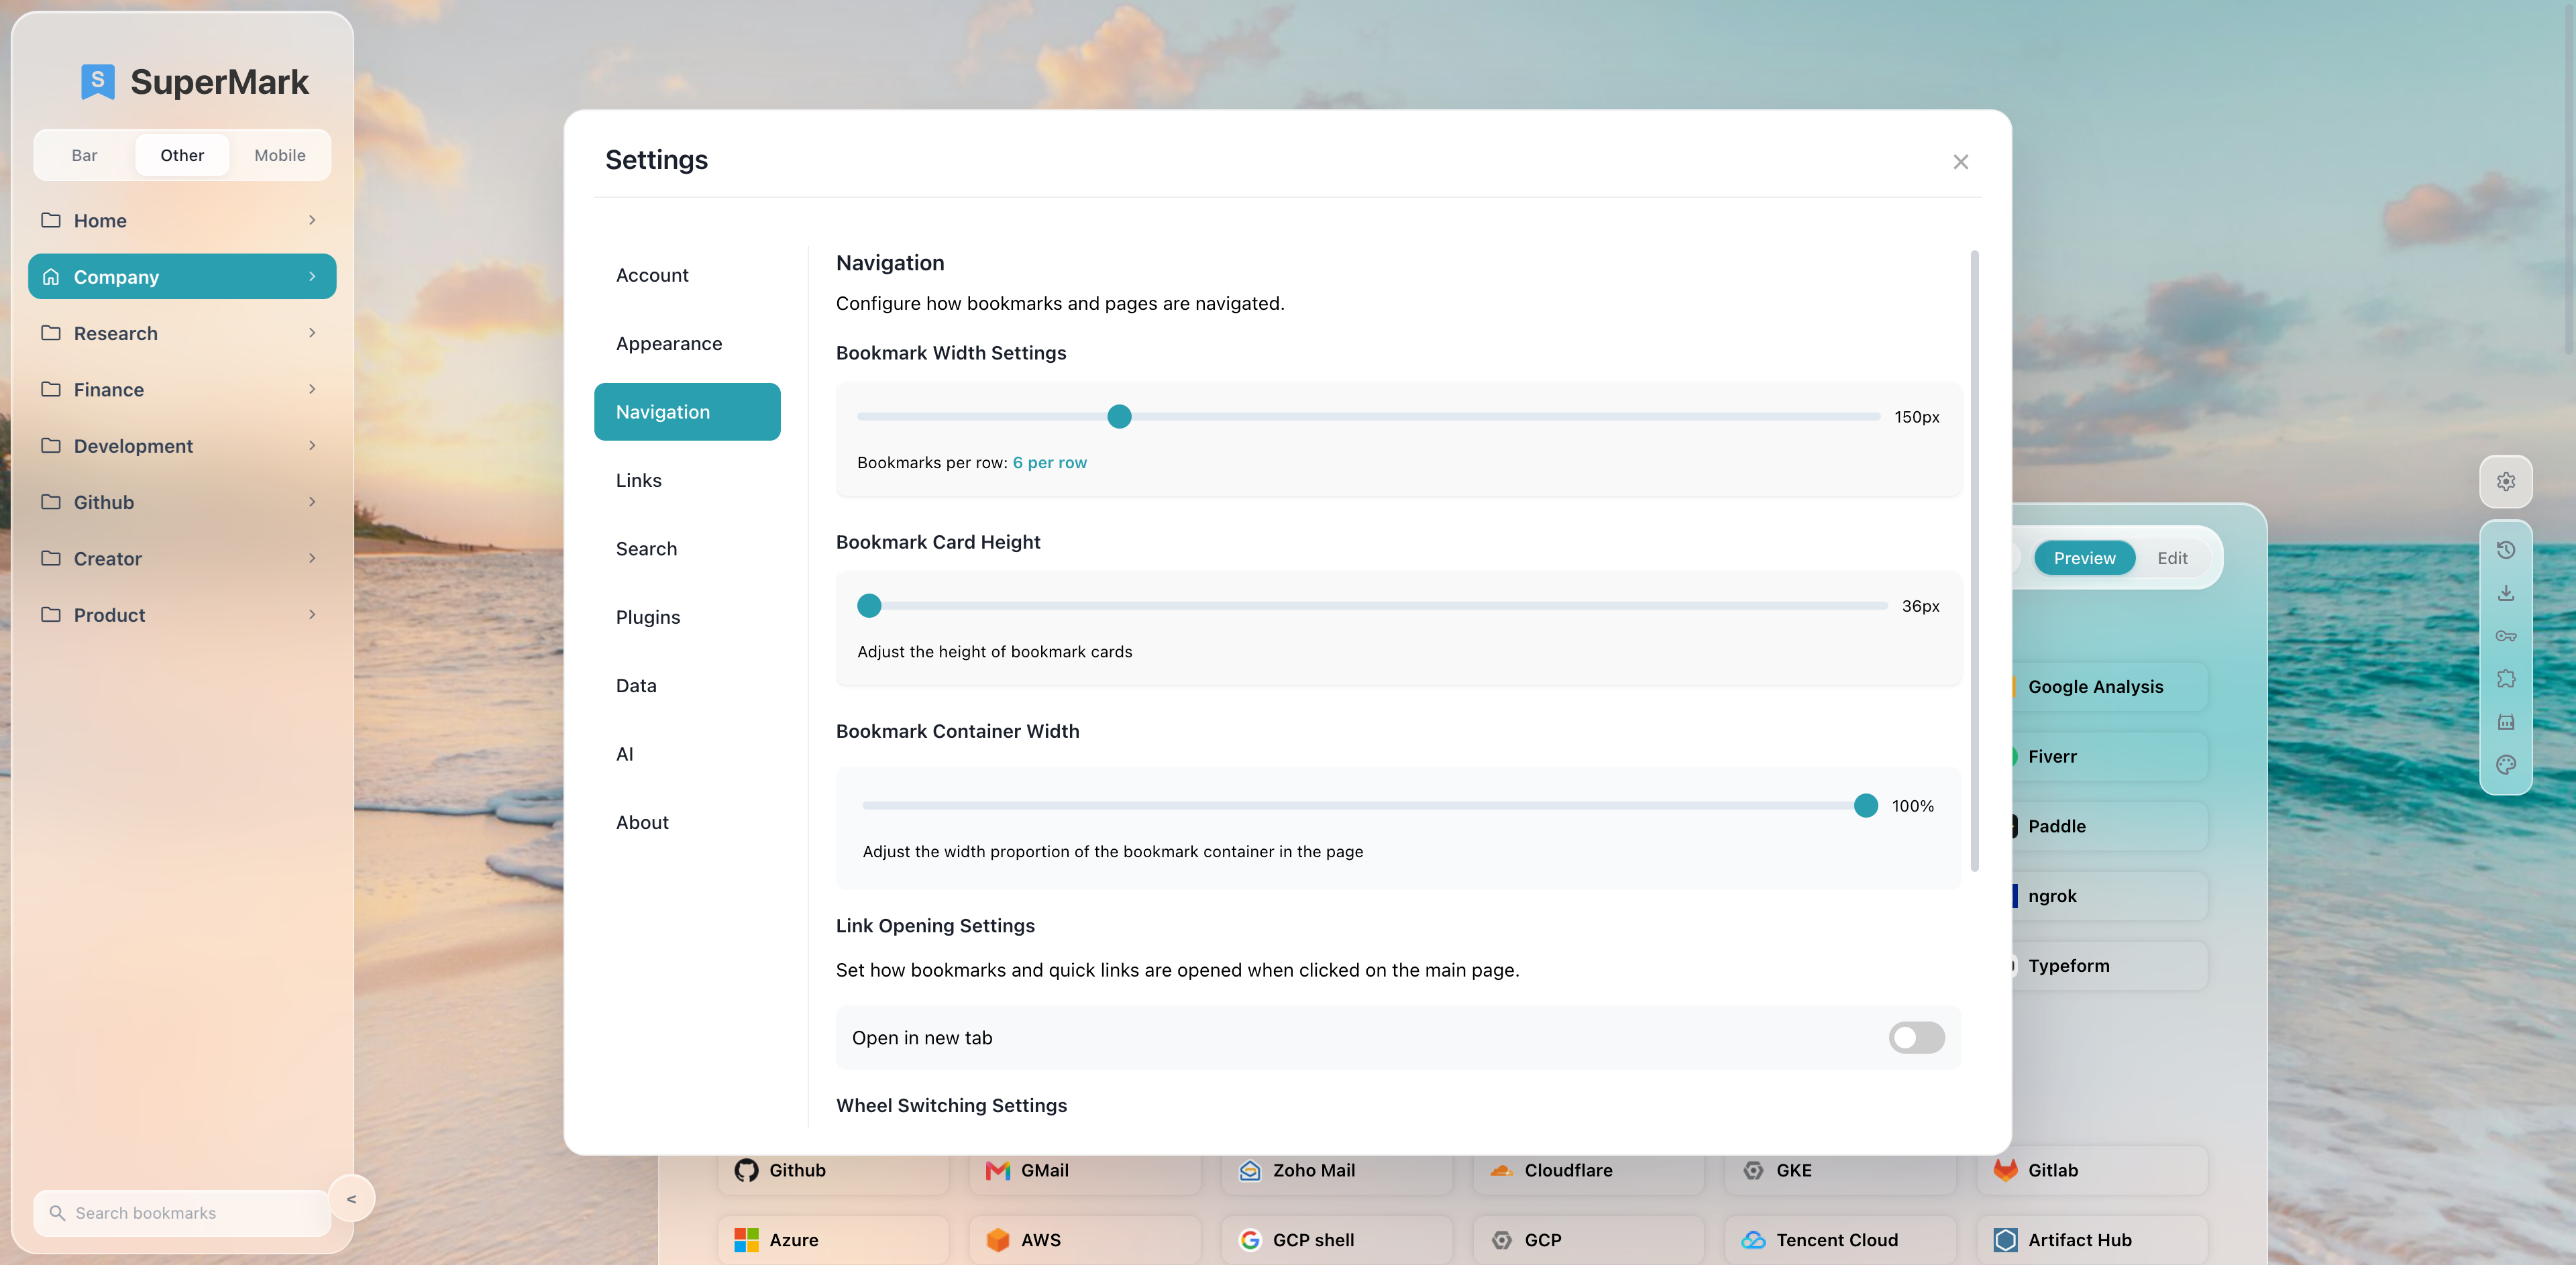The image size is (2576, 1265).
Task: Expand the Product folder chevron
Action: 312,615
